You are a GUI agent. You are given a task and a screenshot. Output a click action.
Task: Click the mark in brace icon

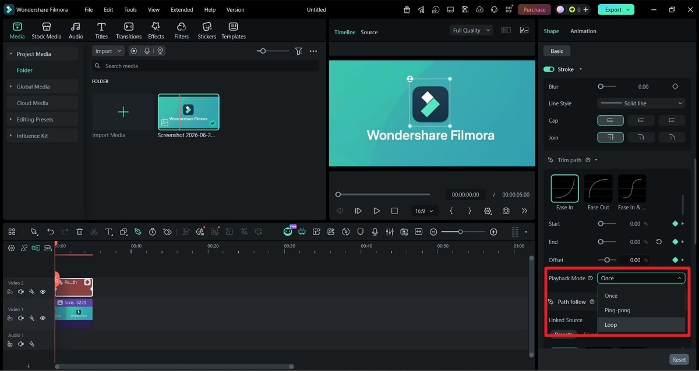[451, 211]
